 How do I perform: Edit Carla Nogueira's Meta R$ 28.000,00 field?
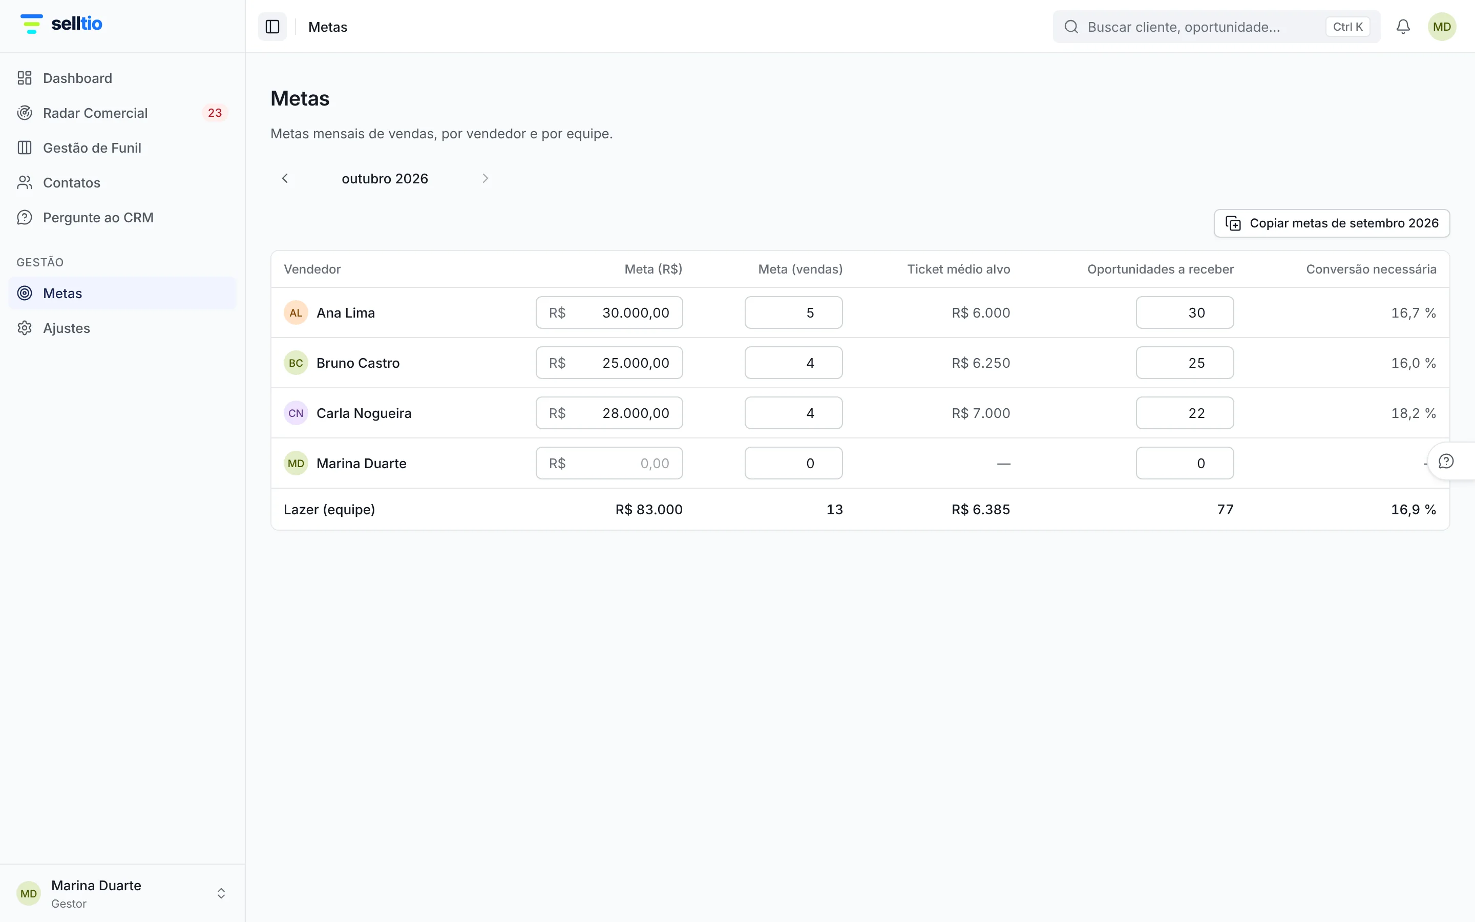609,413
